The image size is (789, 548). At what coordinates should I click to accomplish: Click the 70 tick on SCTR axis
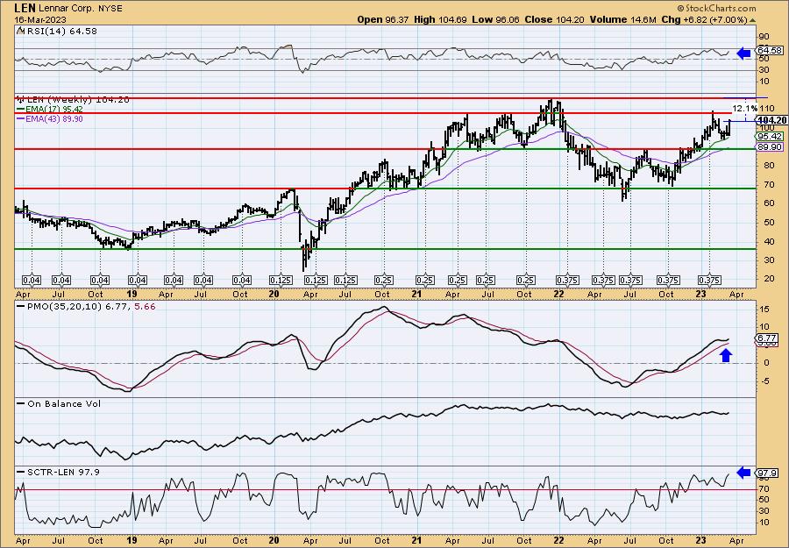(x=764, y=488)
